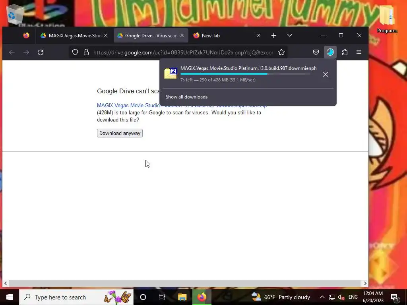The width and height of the screenshot is (407, 305).
Task: Open the tracking protection shield panel
Action: pyautogui.click(x=75, y=52)
